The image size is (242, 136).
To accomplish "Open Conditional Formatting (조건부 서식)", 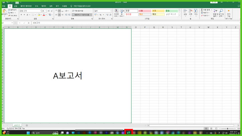I will tap(116, 13).
